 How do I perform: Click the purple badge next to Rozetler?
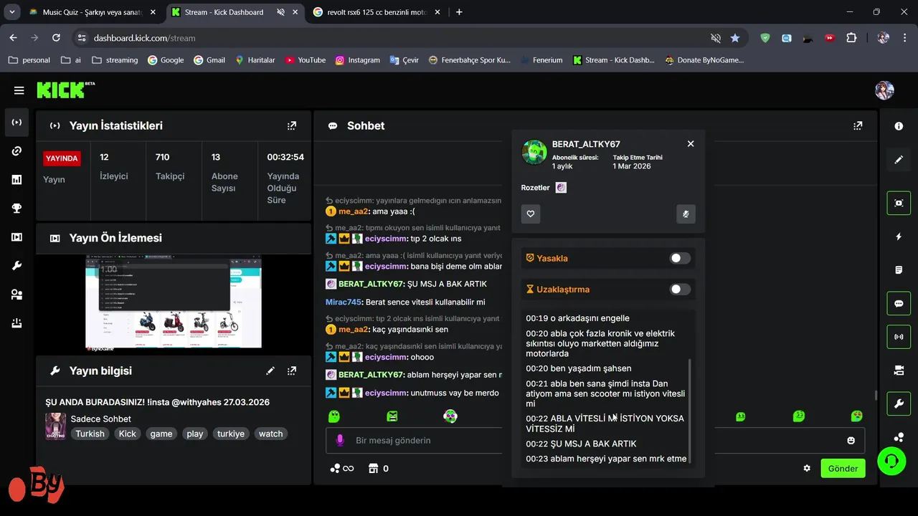click(561, 188)
